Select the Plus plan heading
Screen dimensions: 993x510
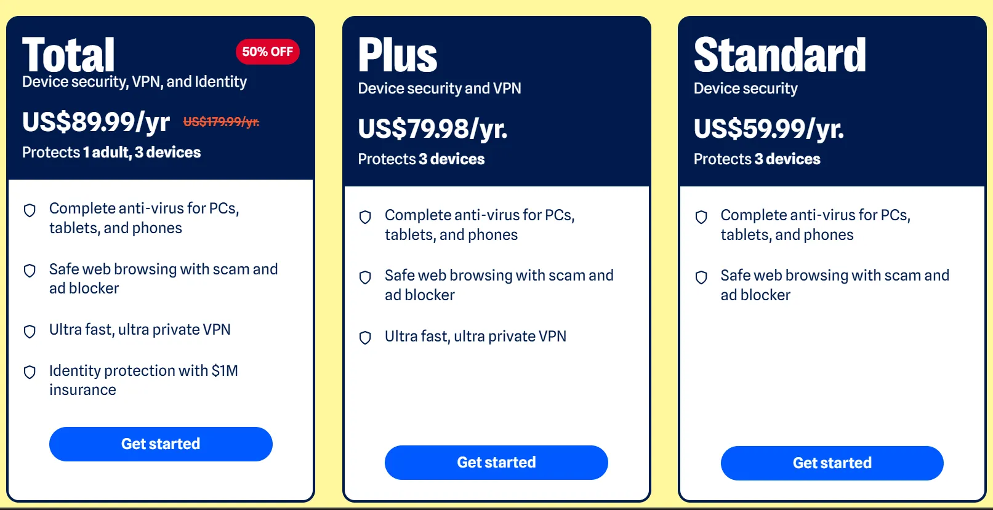click(398, 55)
